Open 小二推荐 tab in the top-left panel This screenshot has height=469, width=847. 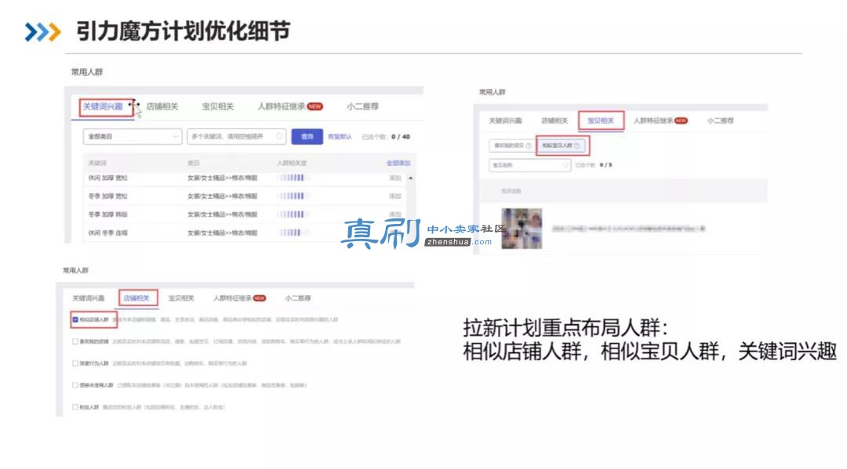pos(362,106)
